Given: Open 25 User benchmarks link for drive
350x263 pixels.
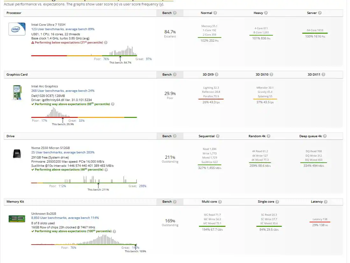Looking at the screenshot, I should click(x=63, y=152).
